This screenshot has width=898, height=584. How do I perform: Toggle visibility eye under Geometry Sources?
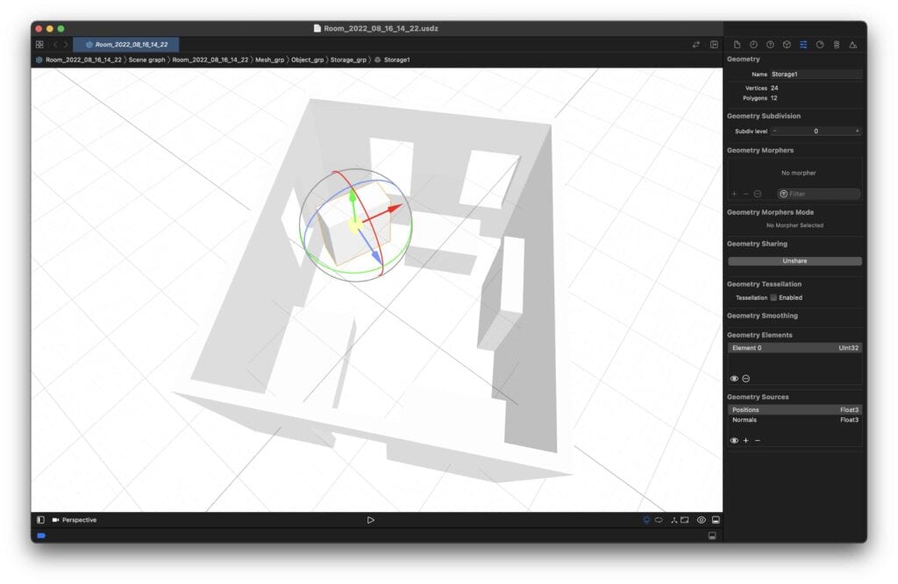pos(734,439)
